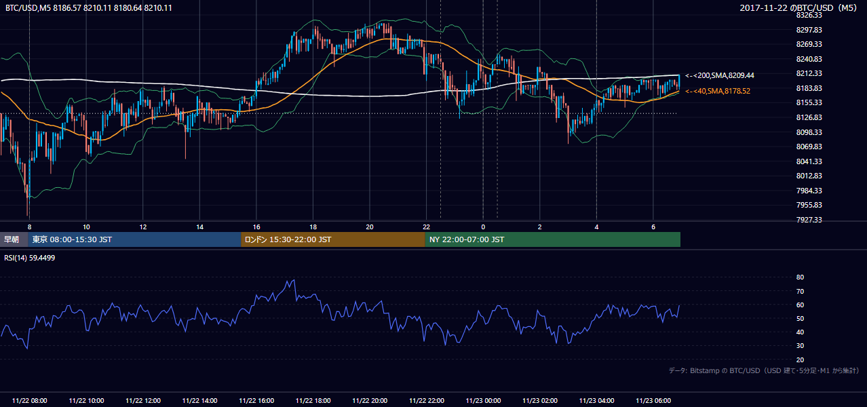Click price axis value 8326.33

pyautogui.click(x=809, y=15)
